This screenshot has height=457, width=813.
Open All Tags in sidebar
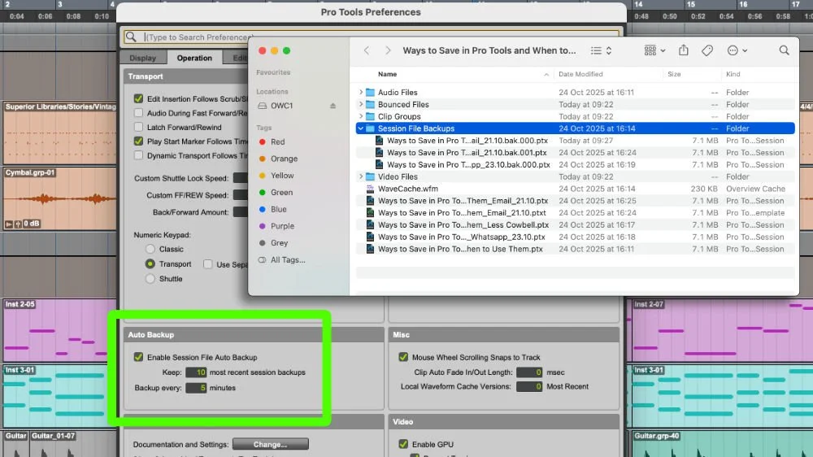(x=288, y=260)
